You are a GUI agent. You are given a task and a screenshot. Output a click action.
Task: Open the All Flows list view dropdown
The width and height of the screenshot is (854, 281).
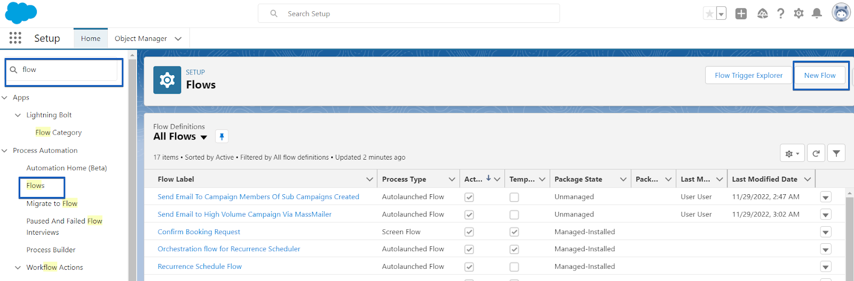point(203,137)
